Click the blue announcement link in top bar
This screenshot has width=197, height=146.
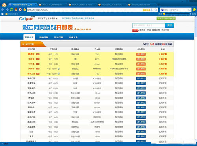click(x=78, y=18)
